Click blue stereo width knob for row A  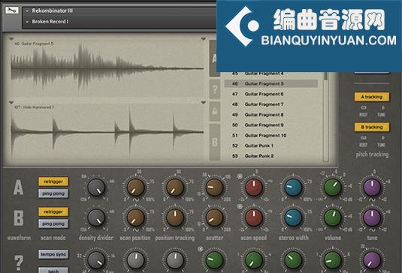(x=293, y=187)
